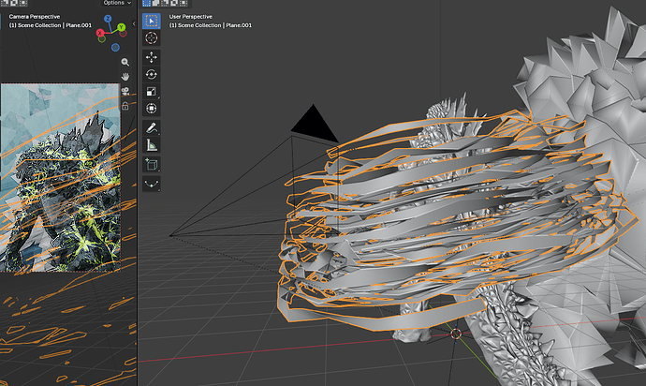Click 'Scene Collection | Plane.001' text in the camera viewport
646x386 pixels.
click(x=55, y=25)
